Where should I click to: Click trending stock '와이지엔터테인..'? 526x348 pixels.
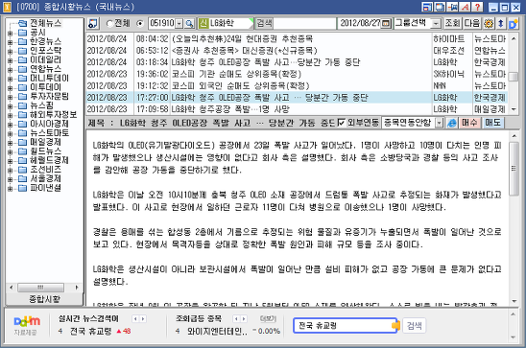(x=217, y=332)
